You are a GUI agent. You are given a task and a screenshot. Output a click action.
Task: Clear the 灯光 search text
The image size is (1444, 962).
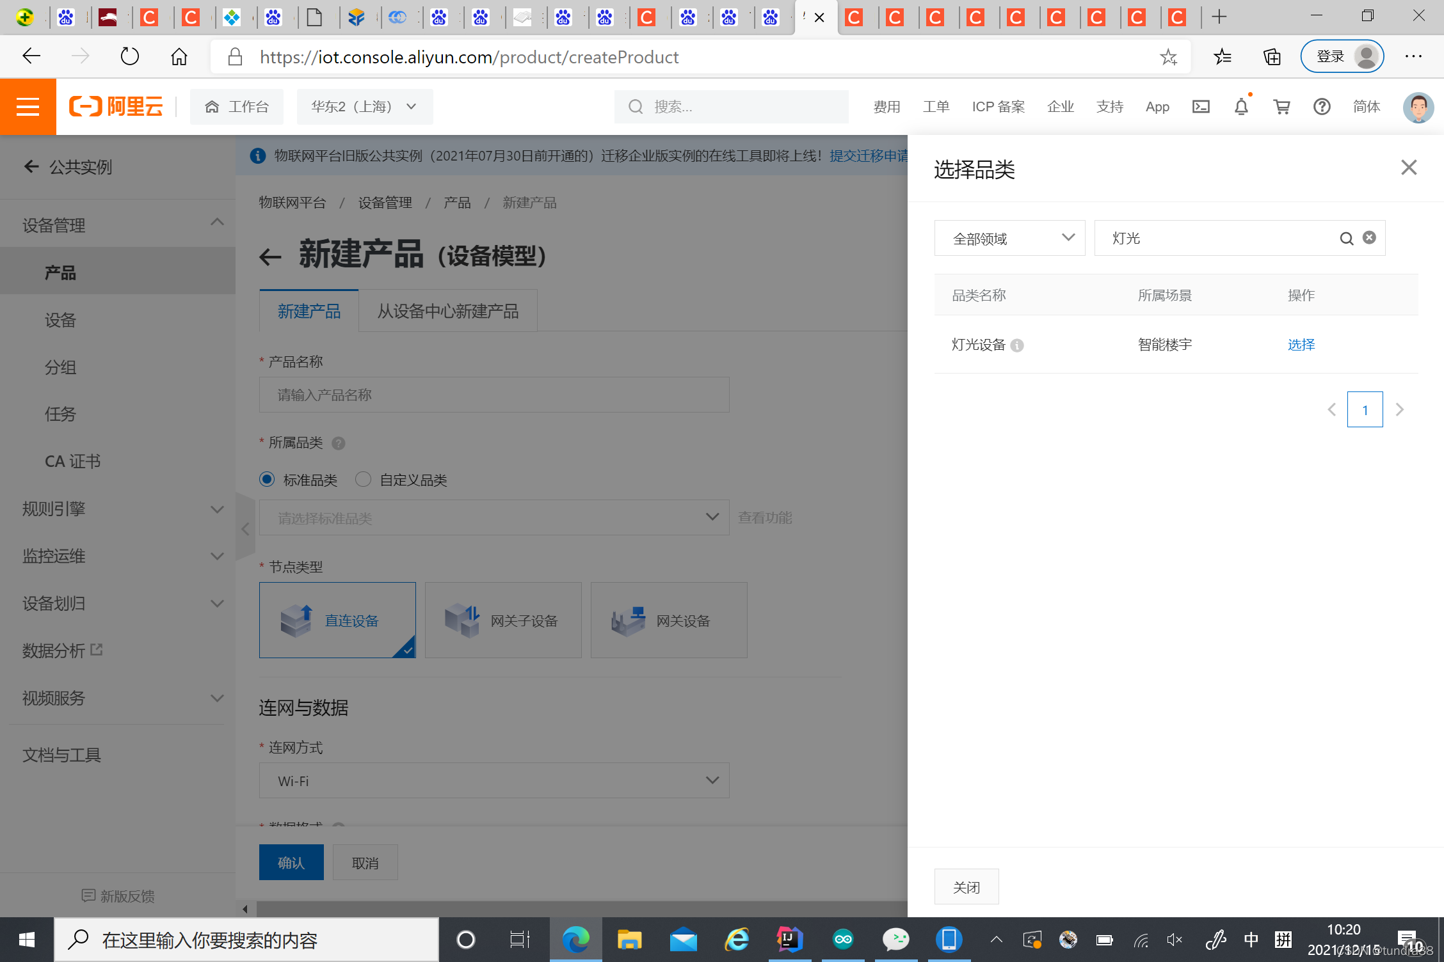[x=1369, y=238]
